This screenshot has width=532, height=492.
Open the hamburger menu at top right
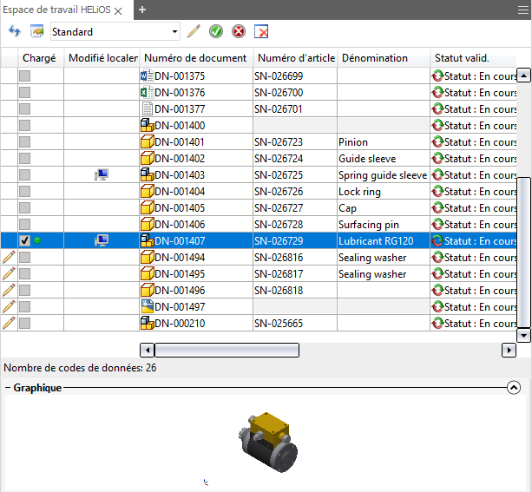523,10
